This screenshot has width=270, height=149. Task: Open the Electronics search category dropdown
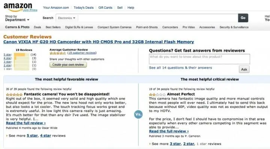click(x=66, y=18)
